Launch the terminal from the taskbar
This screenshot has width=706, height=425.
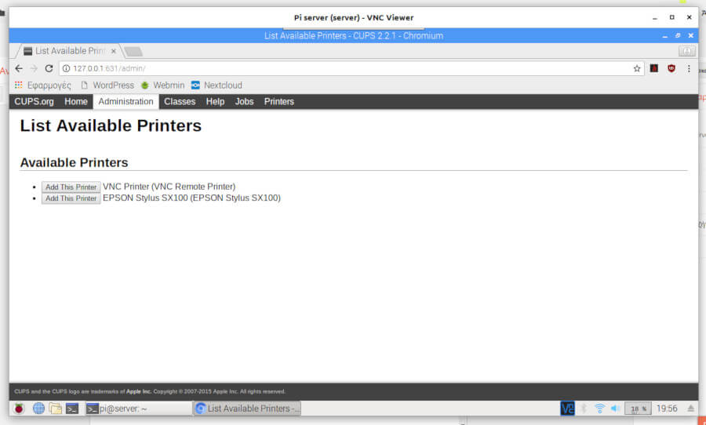tap(72, 409)
